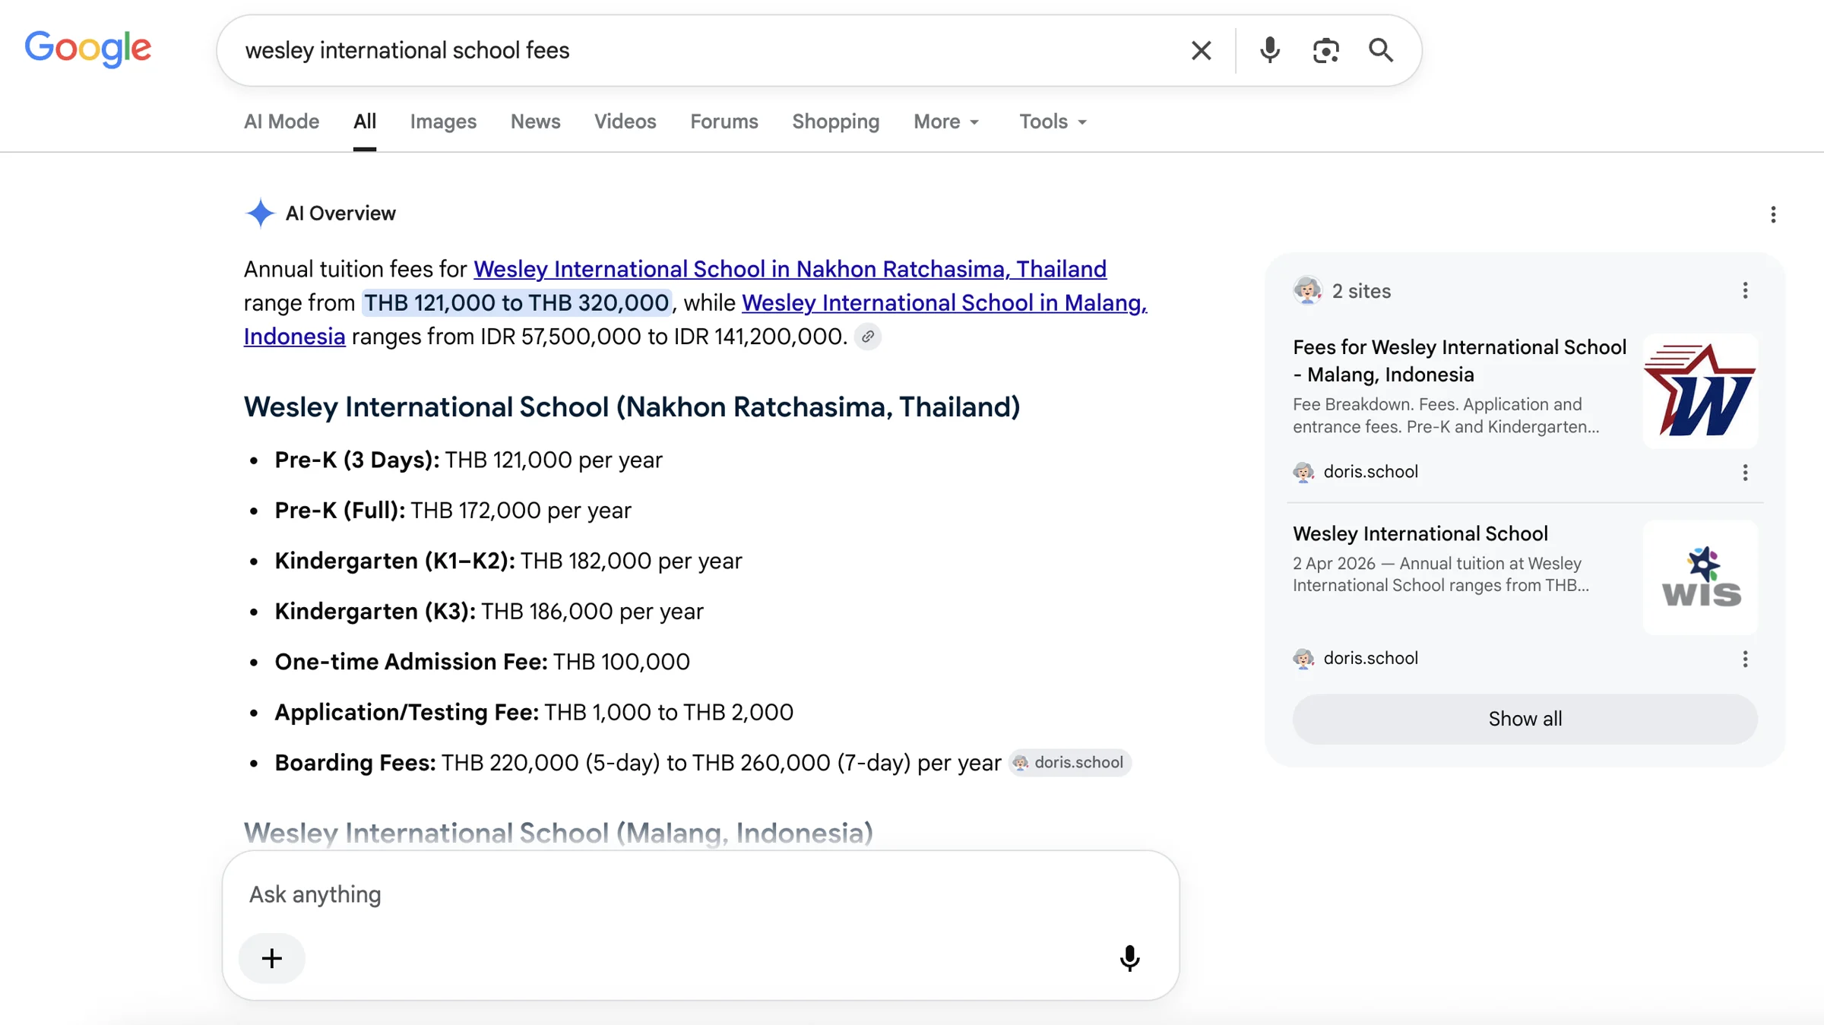Viewport: 1824px width, 1025px height.
Task: Clear the search query with the X icon
Action: click(1201, 50)
